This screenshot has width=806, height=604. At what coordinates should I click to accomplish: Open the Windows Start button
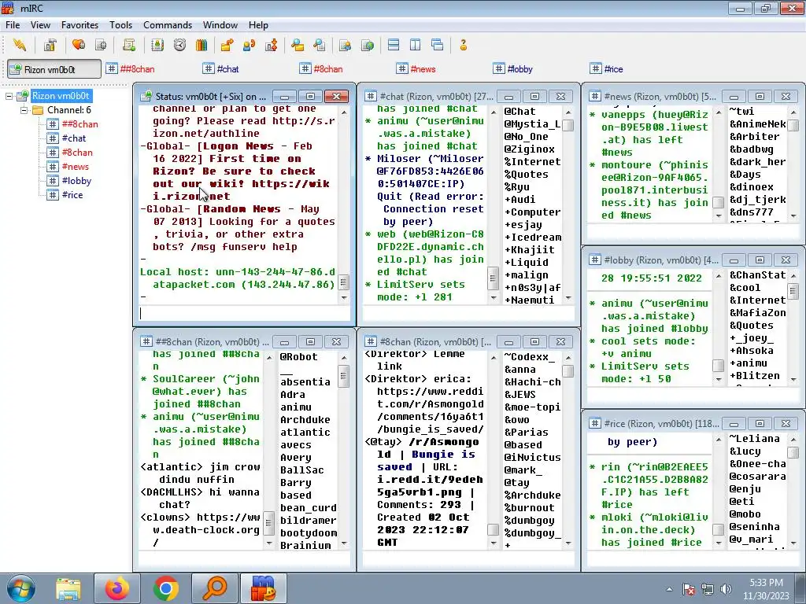coord(21,588)
